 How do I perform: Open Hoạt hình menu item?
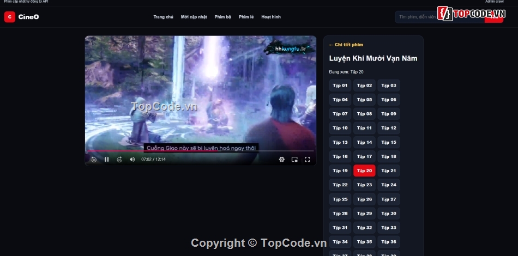tap(271, 17)
